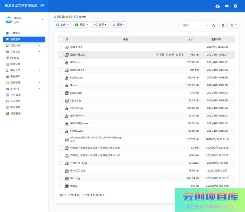Check the box for 倒计时器.zip

pos(60,70)
